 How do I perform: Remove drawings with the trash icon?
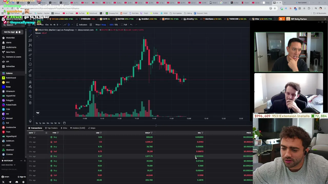pyautogui.click(x=30, y=103)
